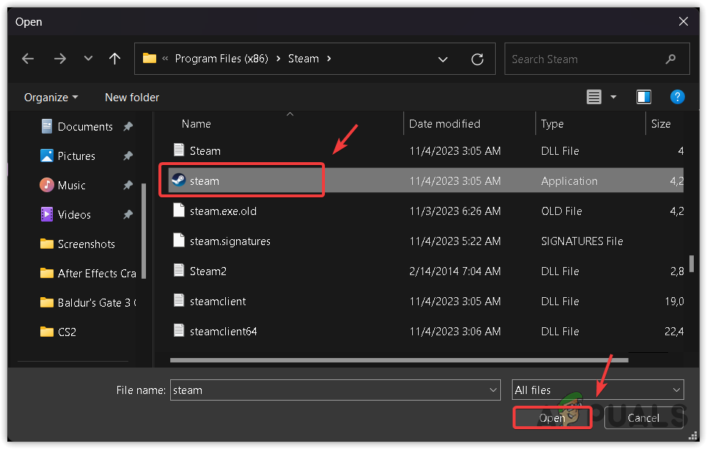Open the help question mark icon

coord(678,97)
